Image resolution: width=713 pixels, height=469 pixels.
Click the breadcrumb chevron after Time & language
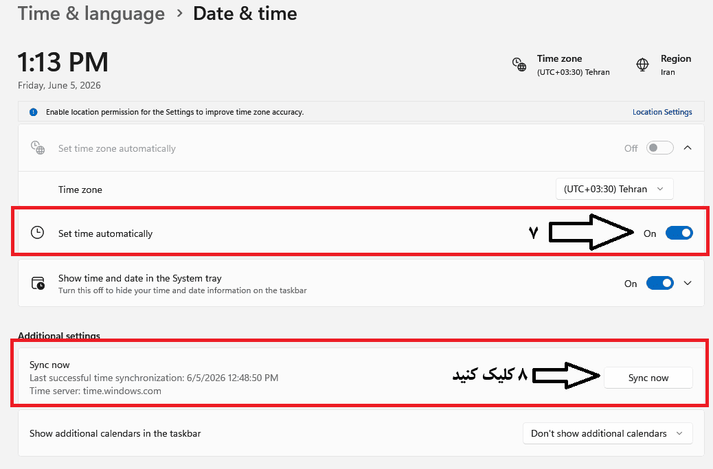(179, 14)
